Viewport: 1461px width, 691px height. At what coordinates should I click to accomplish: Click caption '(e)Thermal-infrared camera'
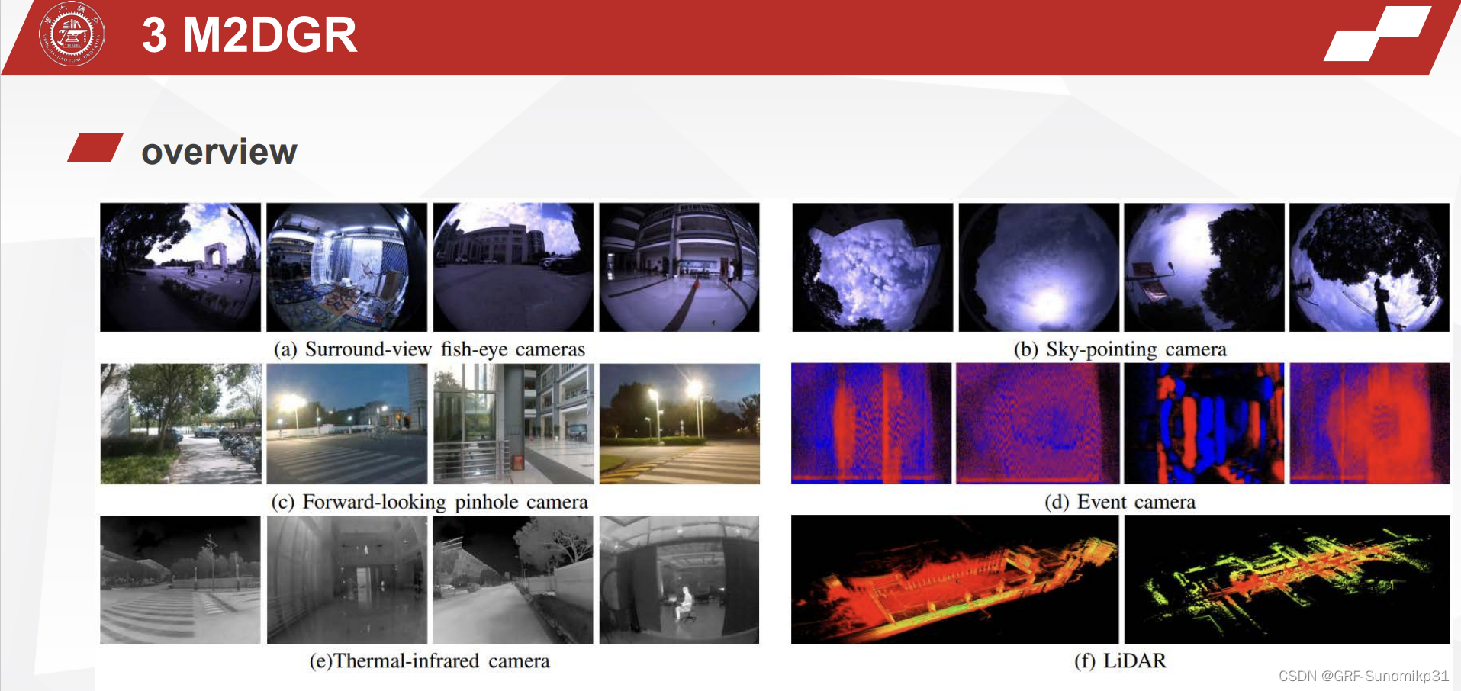tap(430, 660)
